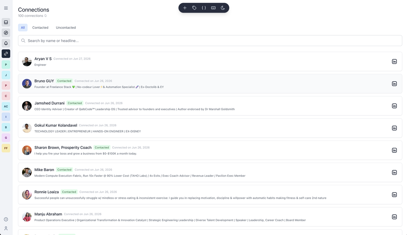Toggle dark mode with the moon icon
Image resolution: width=407 pixels, height=235 pixels.
(x=223, y=8)
